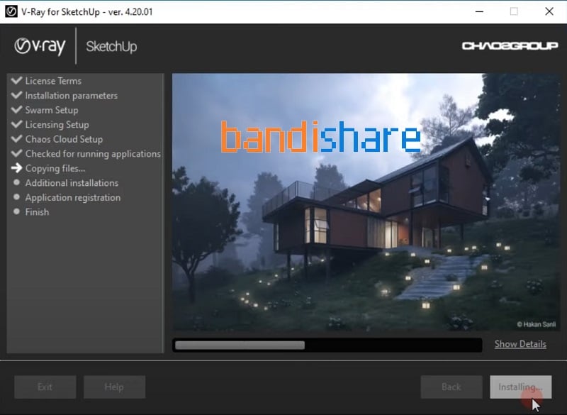Maximize the installer window
The image size is (567, 415).
(514, 11)
